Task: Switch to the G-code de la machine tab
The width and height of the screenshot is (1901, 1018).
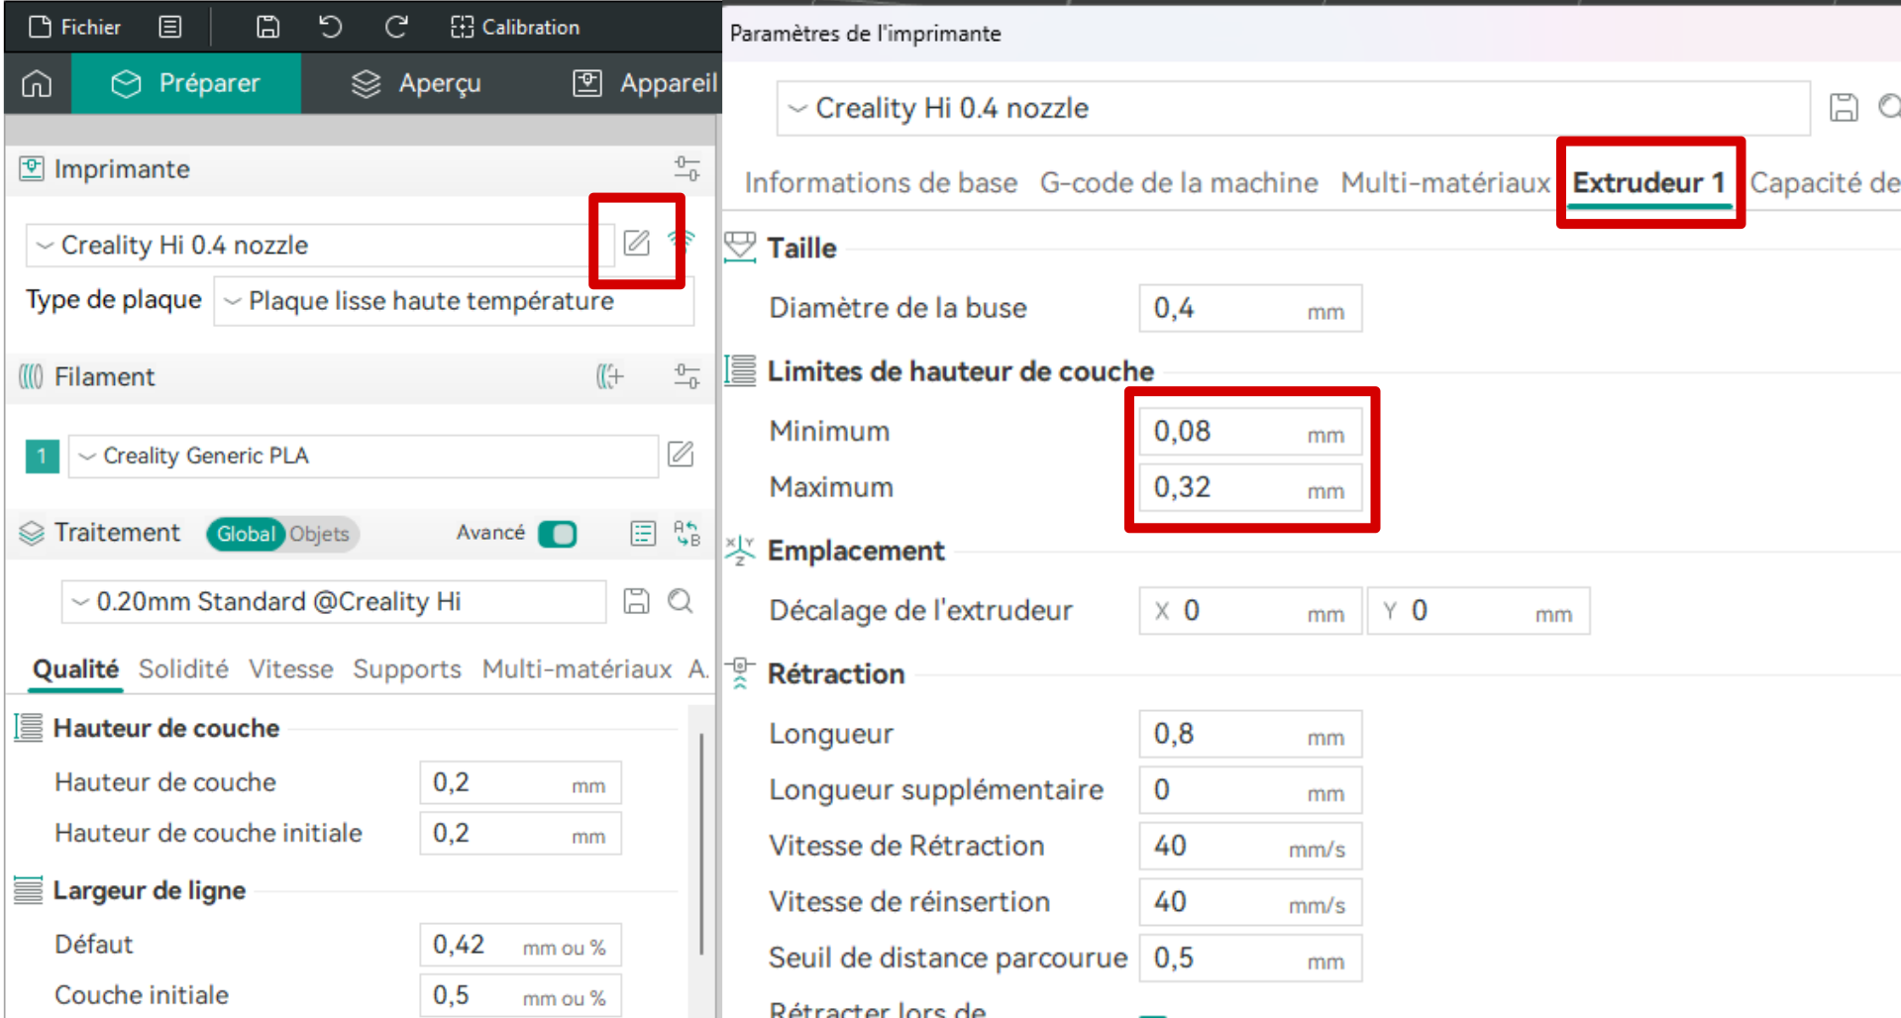Action: 1178,183
